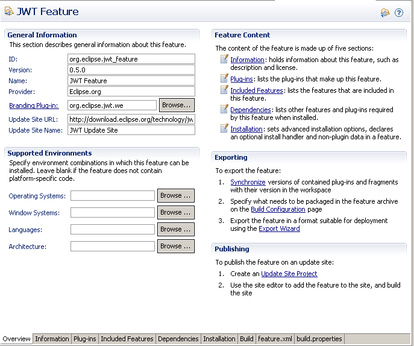The width and height of the screenshot is (414, 346).
Task: Click the Publishing section heading
Action: 232,249
